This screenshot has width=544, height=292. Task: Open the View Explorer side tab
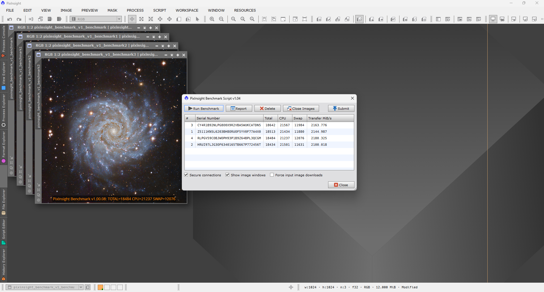(x=4, y=76)
